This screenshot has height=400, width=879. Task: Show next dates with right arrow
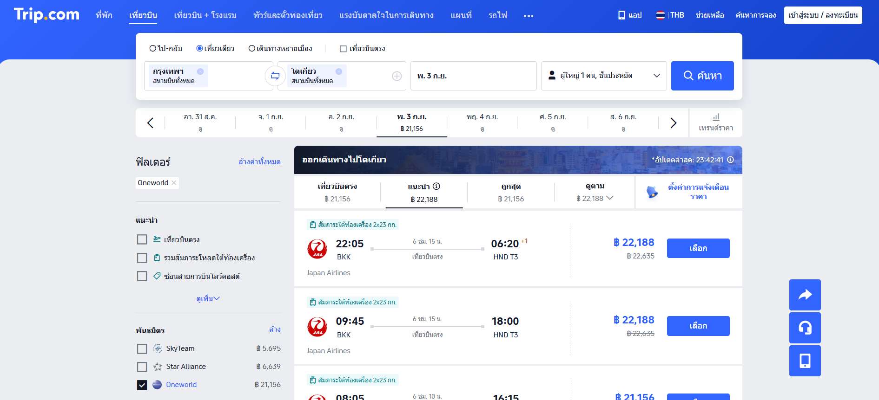(673, 123)
